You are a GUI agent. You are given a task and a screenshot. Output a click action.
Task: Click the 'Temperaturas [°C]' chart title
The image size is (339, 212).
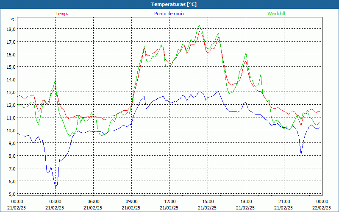[x=174, y=4]
